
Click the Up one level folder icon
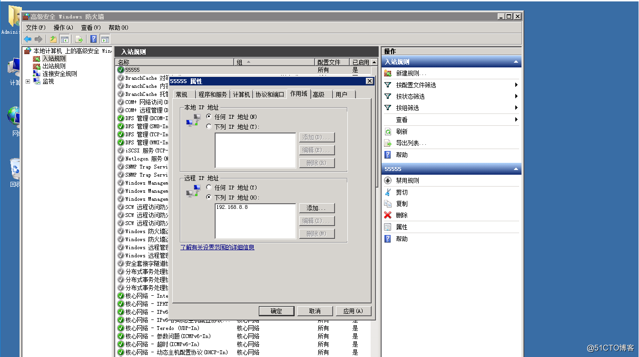[53, 39]
